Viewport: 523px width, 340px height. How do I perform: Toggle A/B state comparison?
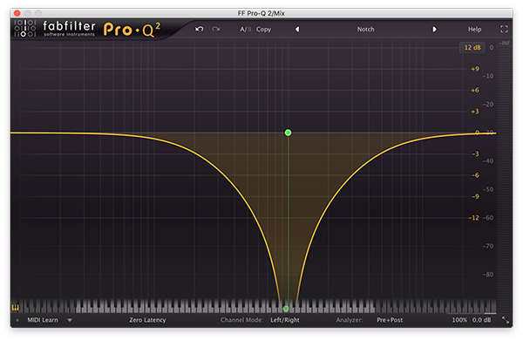pos(245,30)
